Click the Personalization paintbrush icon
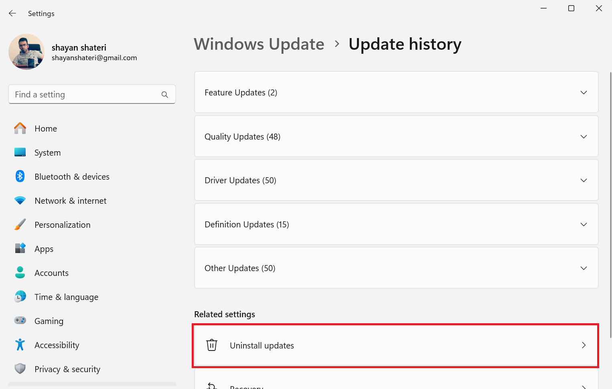612x389 pixels. click(20, 225)
